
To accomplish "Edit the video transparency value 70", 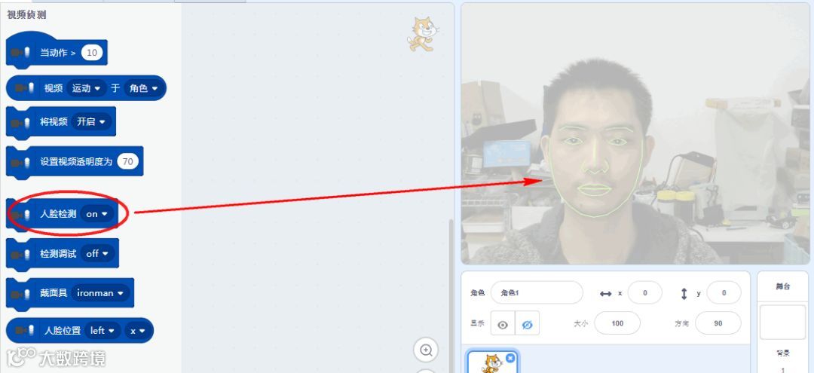I will click(127, 161).
